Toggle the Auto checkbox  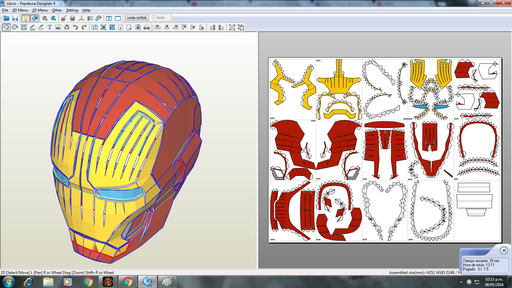click(x=158, y=18)
